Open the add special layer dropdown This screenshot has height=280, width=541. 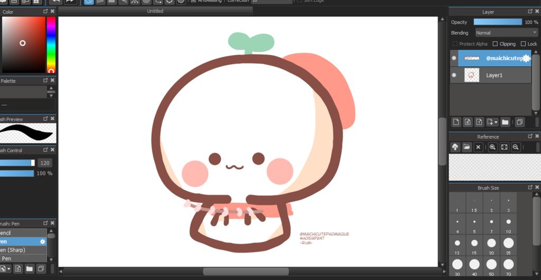click(x=492, y=122)
